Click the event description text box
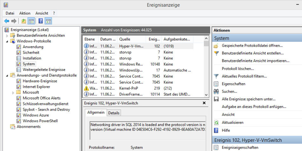This screenshot has height=151, width=302. point(148,130)
